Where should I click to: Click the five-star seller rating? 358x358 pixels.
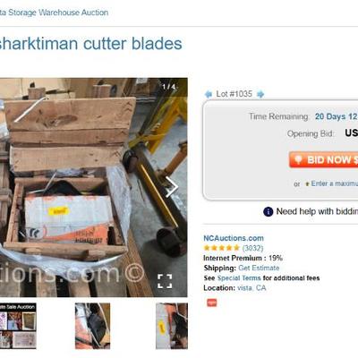[x=221, y=248]
